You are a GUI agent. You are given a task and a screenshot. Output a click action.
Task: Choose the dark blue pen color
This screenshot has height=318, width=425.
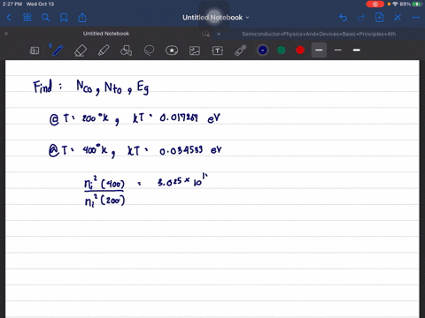[x=263, y=50]
